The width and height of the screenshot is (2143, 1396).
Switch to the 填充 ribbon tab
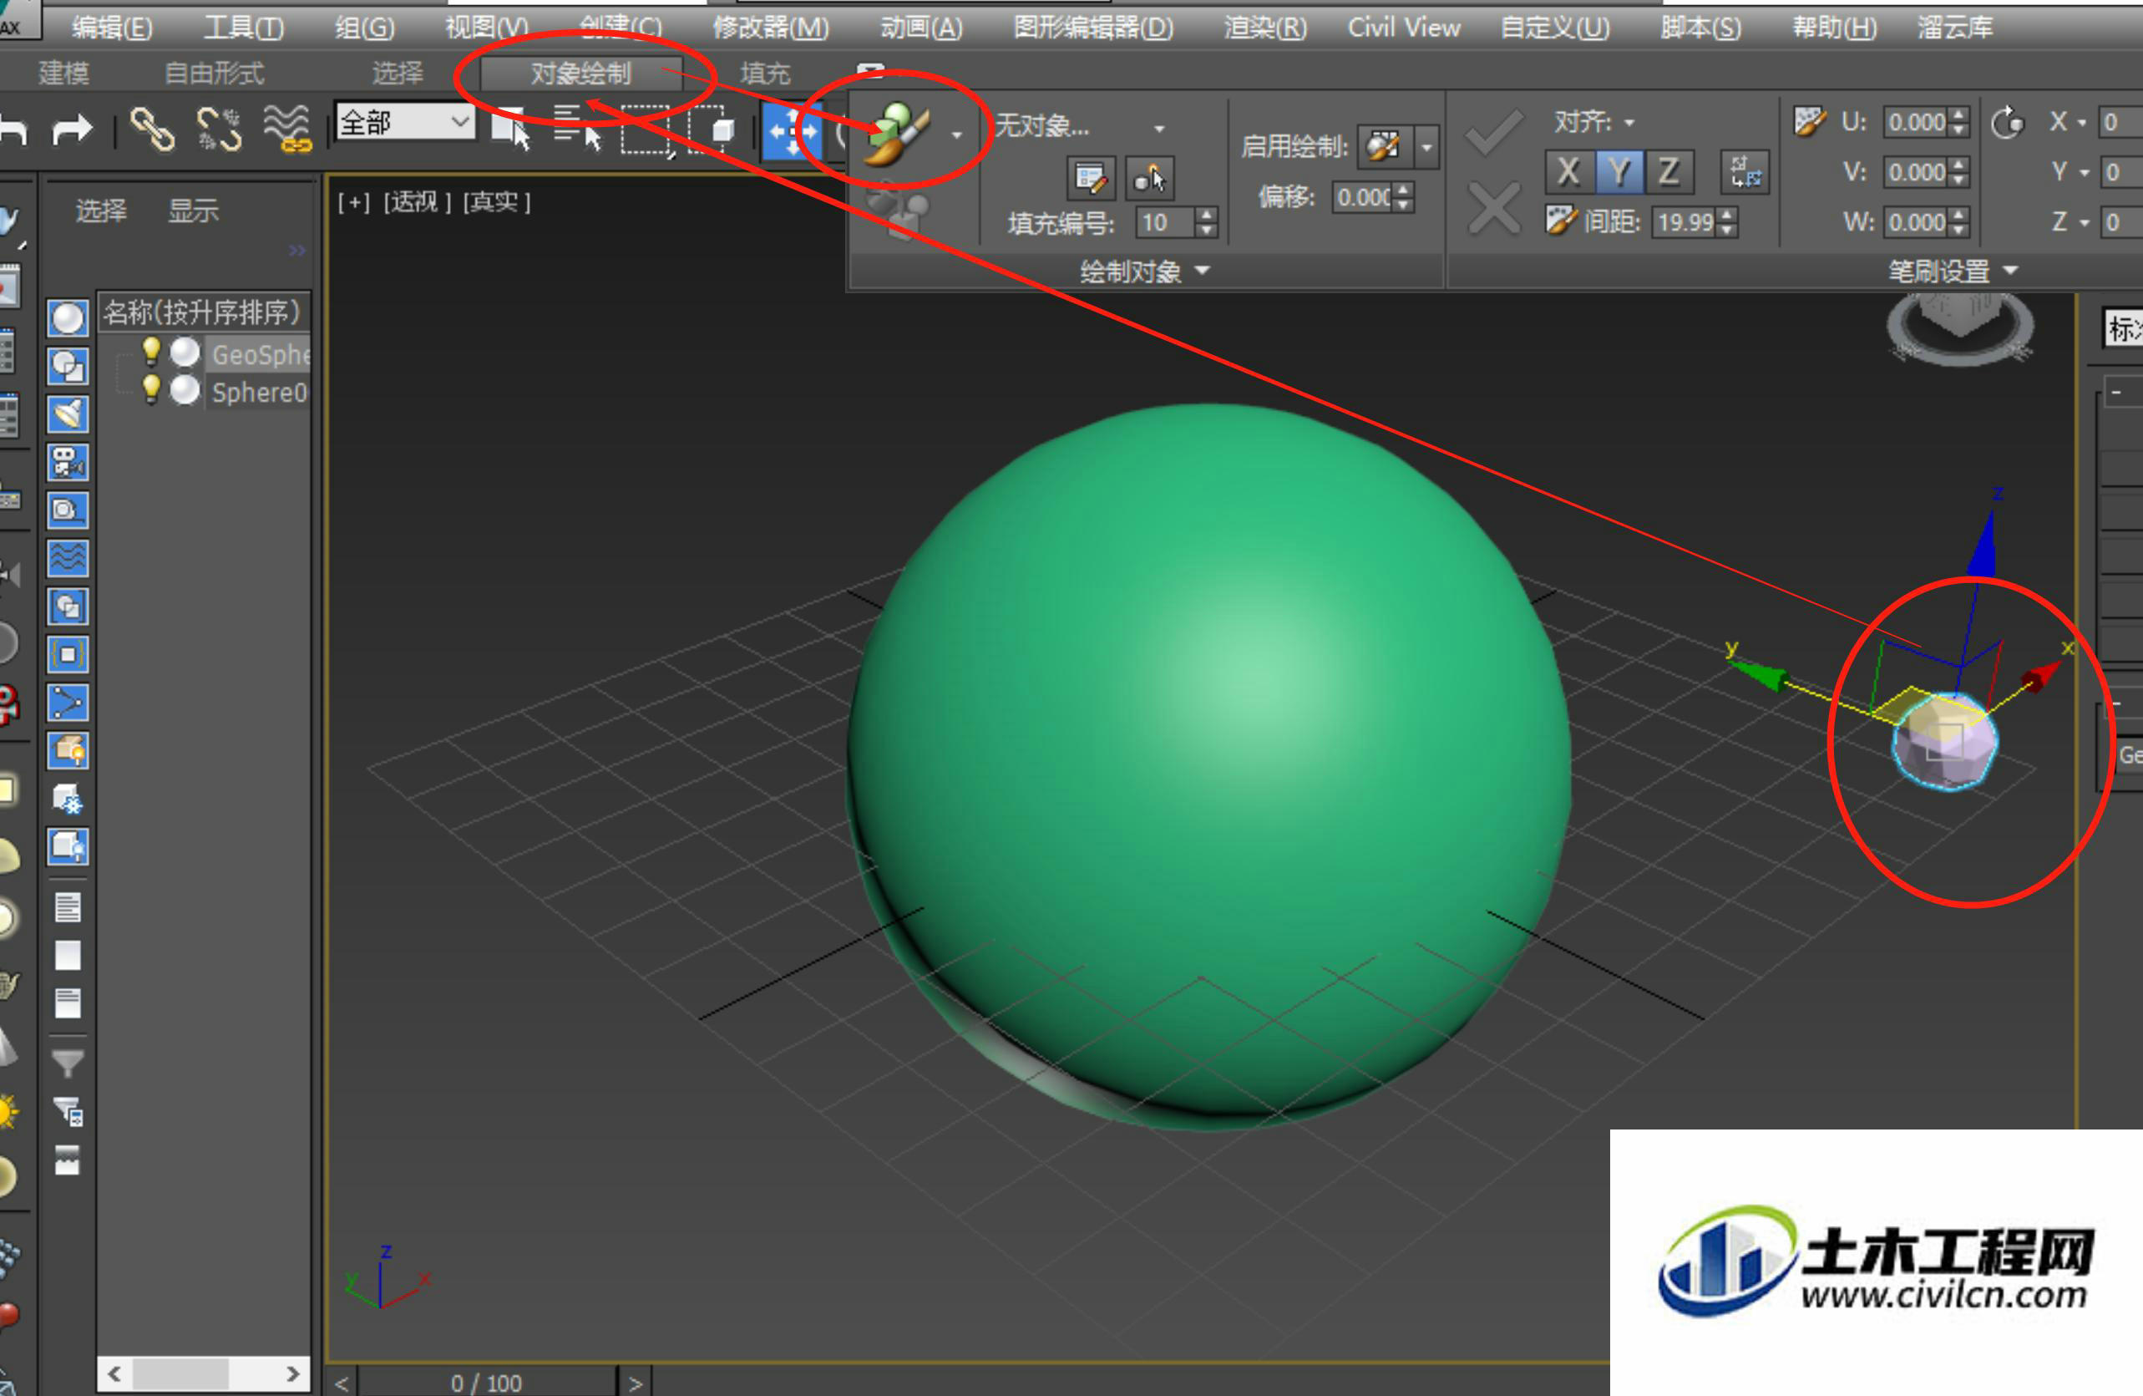(764, 72)
